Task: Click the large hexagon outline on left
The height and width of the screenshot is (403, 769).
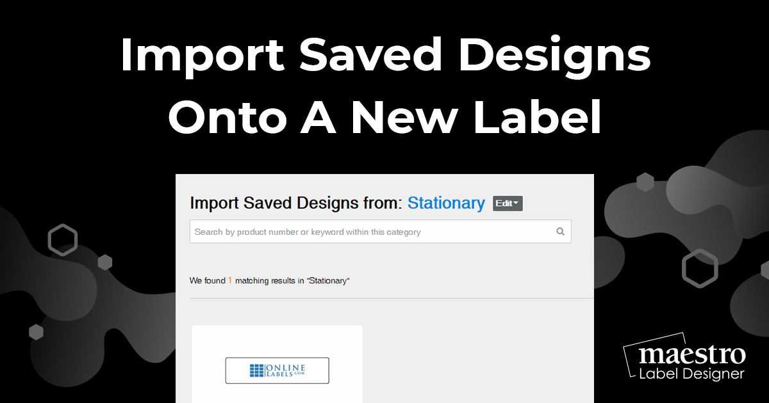Action: pos(62,241)
